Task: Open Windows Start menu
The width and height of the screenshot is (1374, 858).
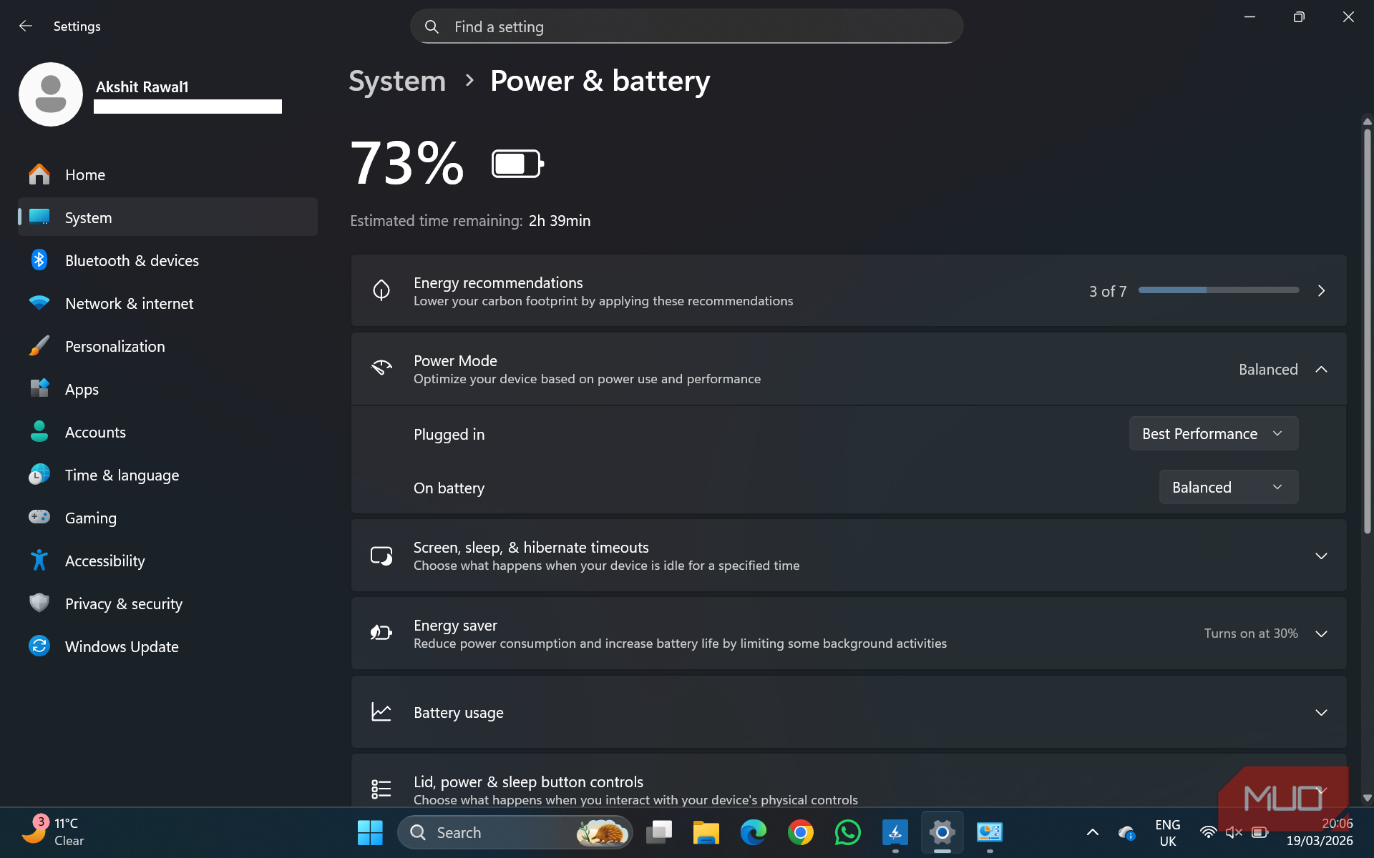Action: [x=370, y=833]
